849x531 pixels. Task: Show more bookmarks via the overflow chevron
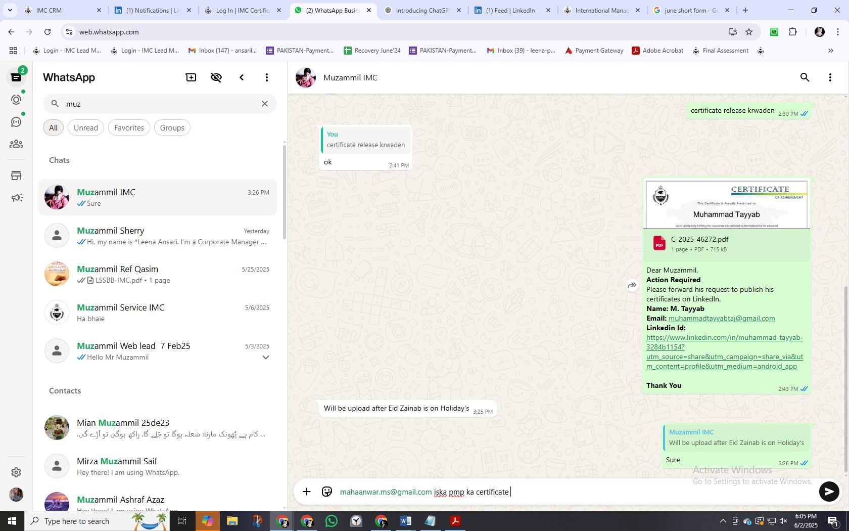(830, 51)
